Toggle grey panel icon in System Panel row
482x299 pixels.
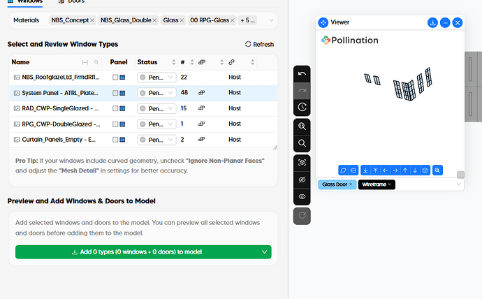click(x=115, y=93)
